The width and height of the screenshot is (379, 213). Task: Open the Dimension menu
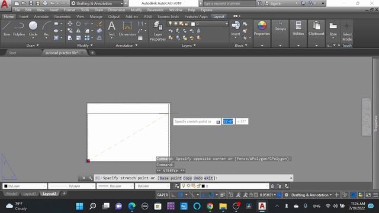coord(116,10)
